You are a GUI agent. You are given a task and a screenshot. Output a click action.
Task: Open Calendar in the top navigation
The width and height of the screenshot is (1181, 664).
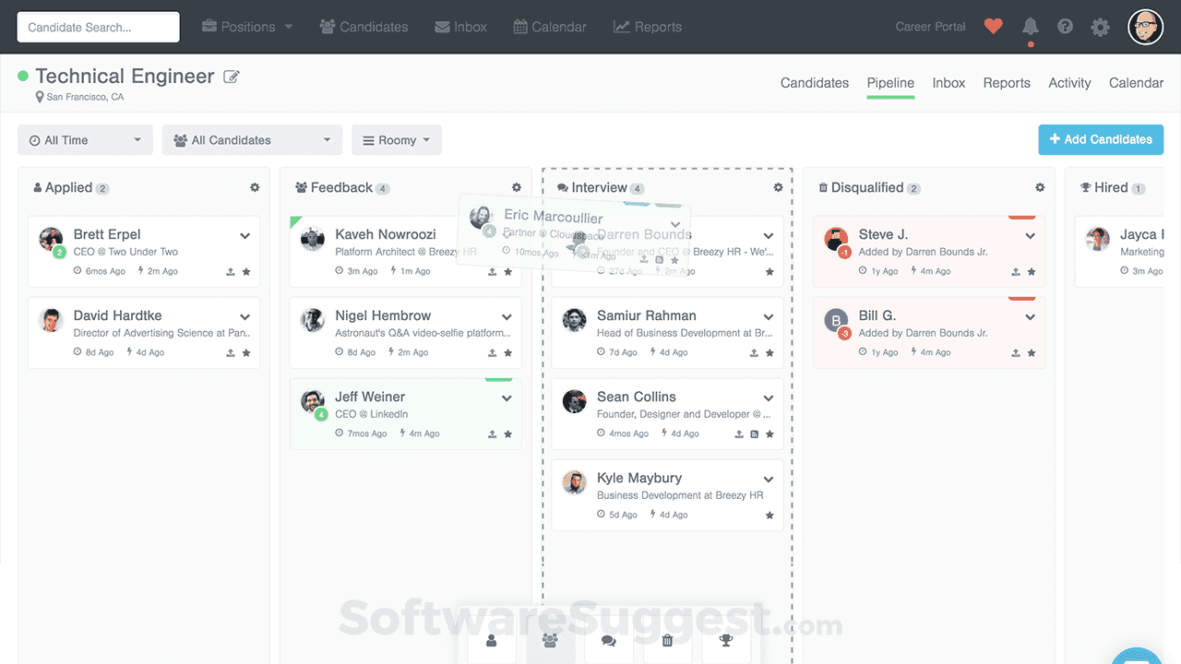550,27
